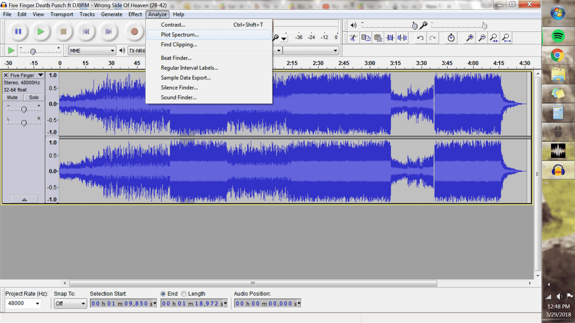The height and width of the screenshot is (323, 575).
Task: Select the End radio button
Action: pyautogui.click(x=163, y=294)
